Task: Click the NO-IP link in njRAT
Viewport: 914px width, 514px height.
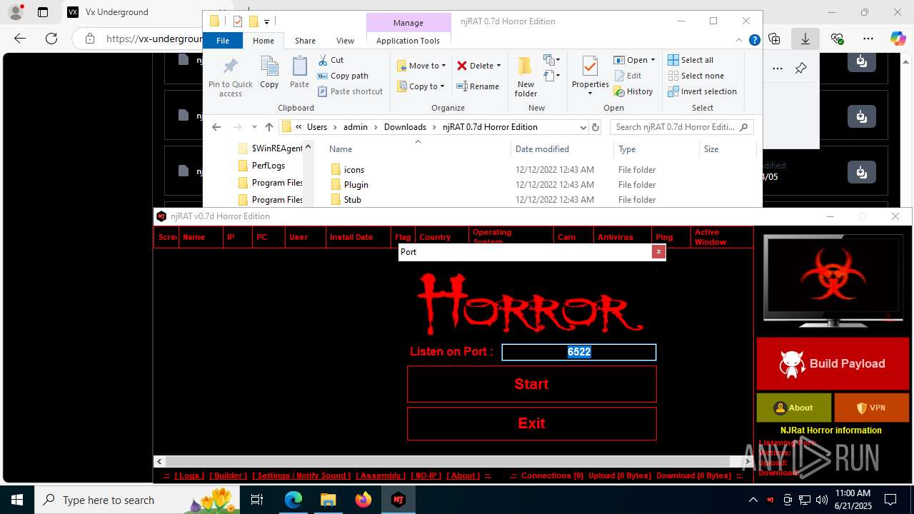Action: pos(426,475)
